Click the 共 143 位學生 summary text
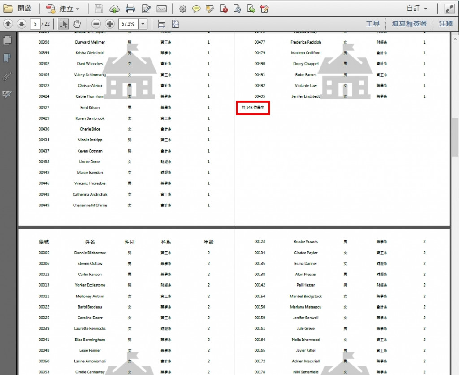The height and width of the screenshot is (375, 459). (253, 108)
